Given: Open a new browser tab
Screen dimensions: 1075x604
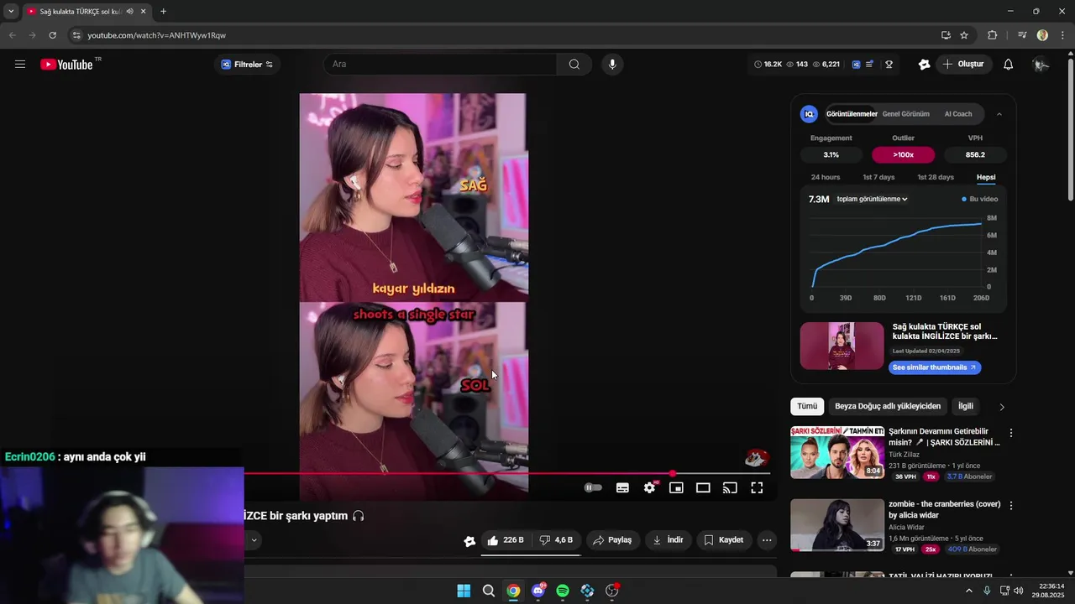Looking at the screenshot, I should [x=163, y=12].
